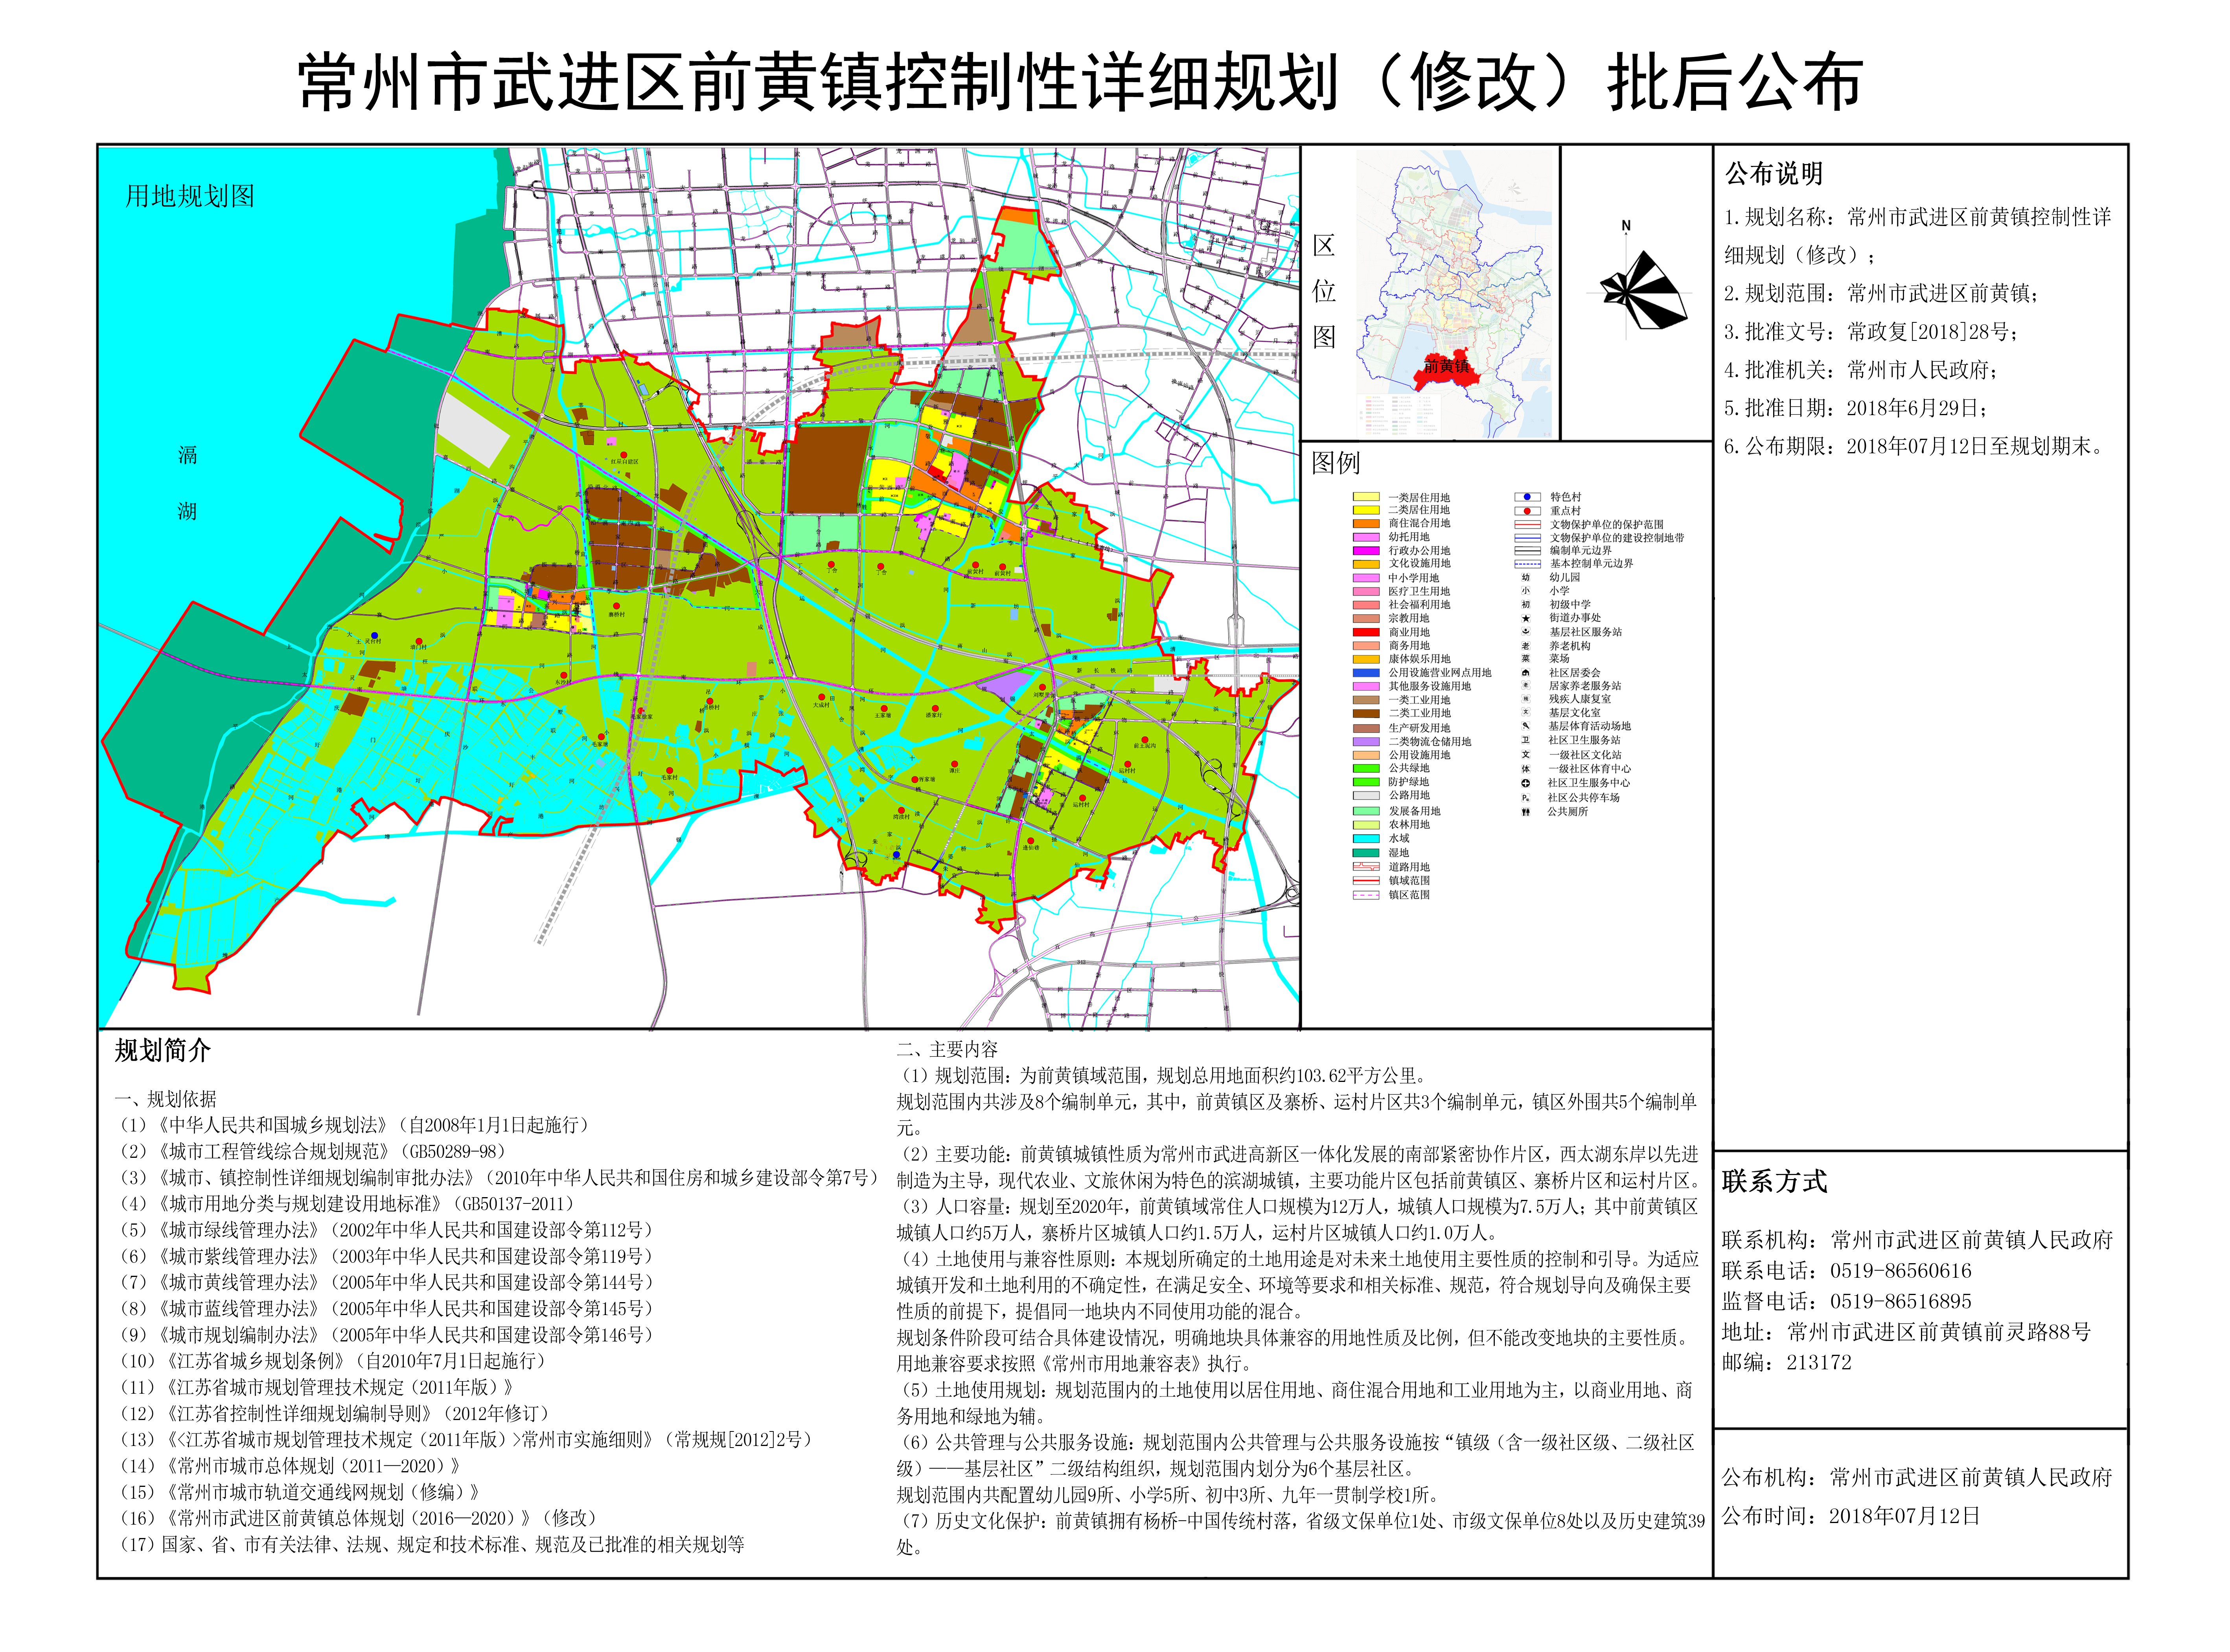Select the 行政办公用地 magenta swatch

pos(1366,551)
